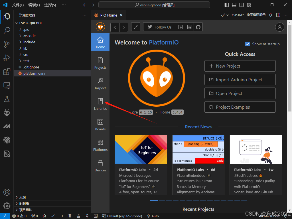Open PlatformIO alien icon in activity bar
Viewport: 292px width, 219px height.
coord(7,113)
